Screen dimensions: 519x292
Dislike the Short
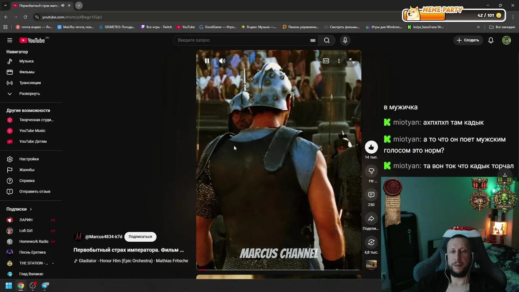371,171
